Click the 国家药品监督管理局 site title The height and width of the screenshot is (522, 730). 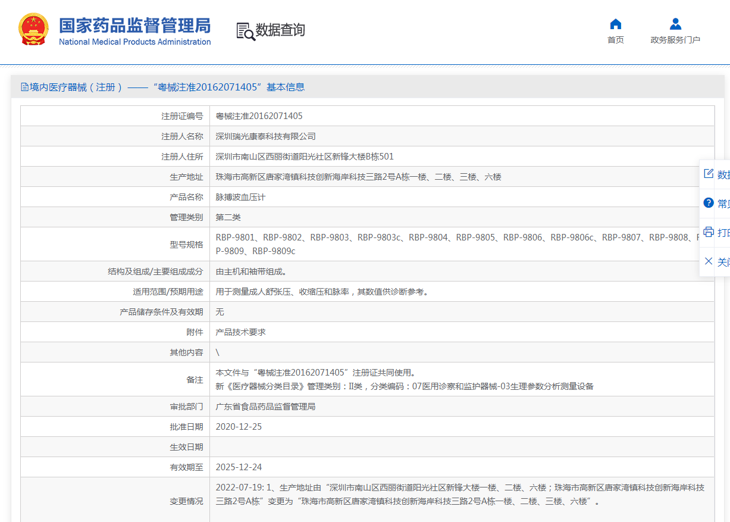pyautogui.click(x=135, y=26)
